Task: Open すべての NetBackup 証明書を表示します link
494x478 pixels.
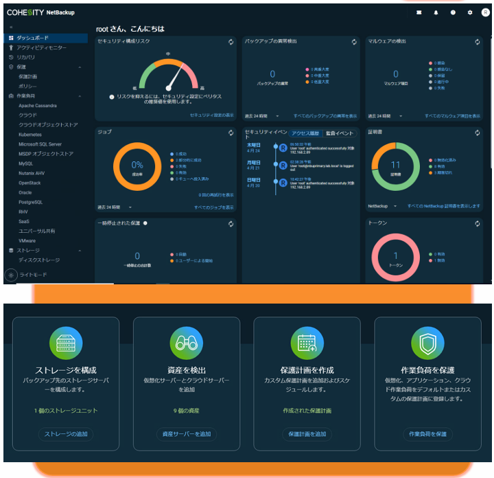Action: pyautogui.click(x=444, y=206)
